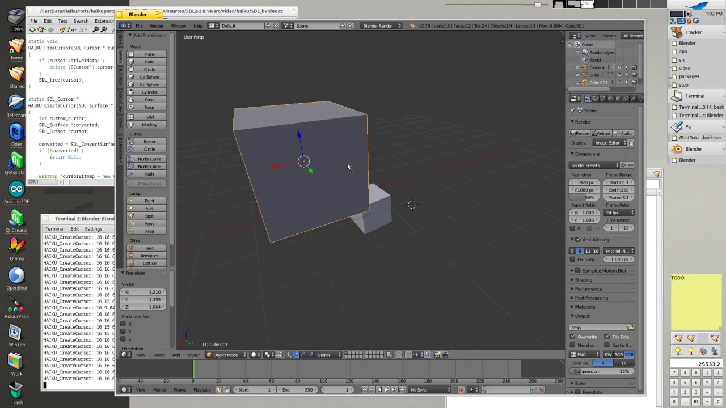Add an Area lamp
726x408 pixels.
[147, 231]
